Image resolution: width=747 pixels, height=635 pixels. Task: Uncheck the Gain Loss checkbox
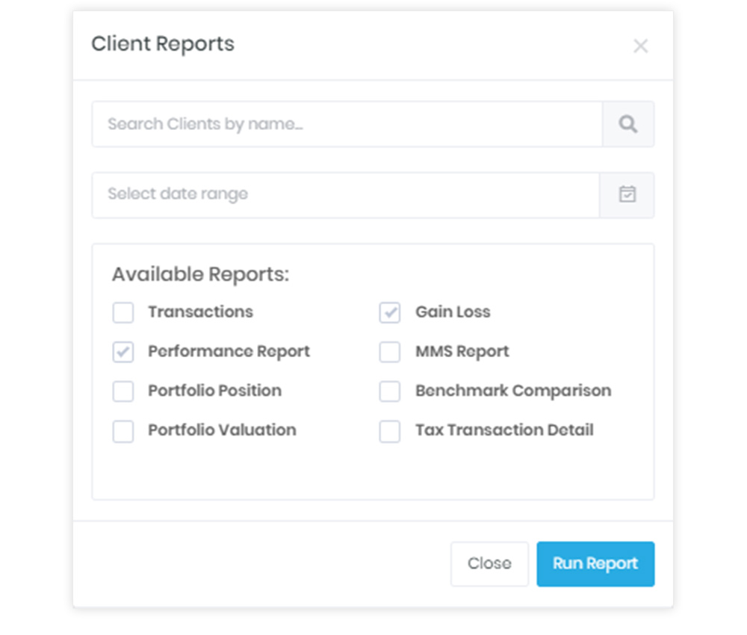[390, 312]
